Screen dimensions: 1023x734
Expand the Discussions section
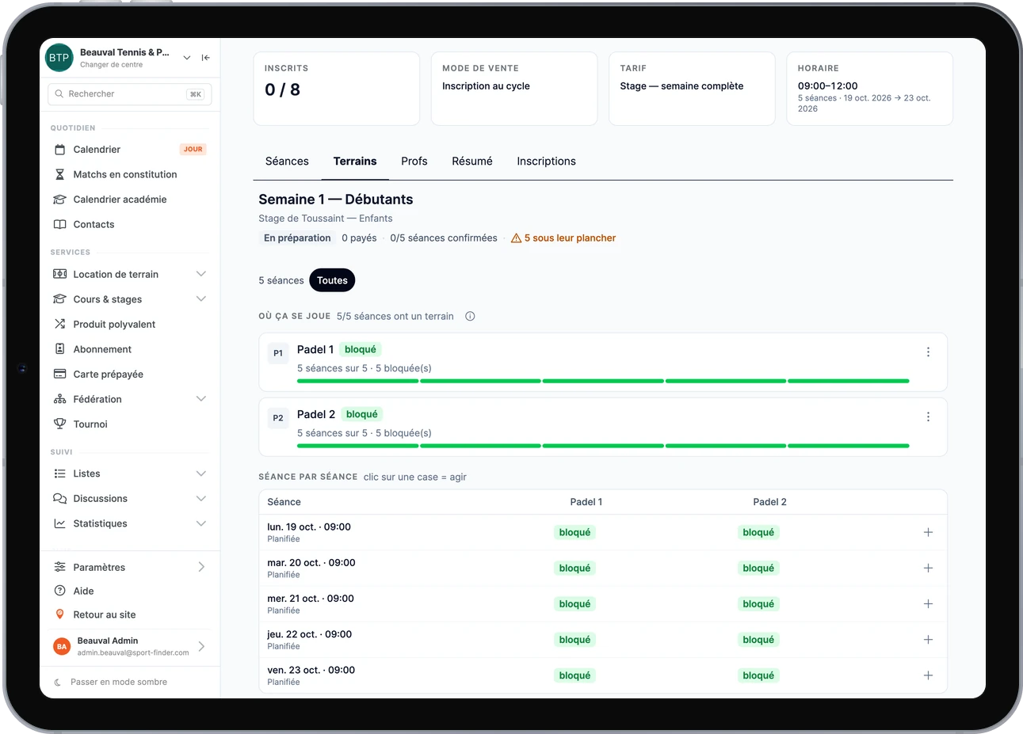point(201,499)
